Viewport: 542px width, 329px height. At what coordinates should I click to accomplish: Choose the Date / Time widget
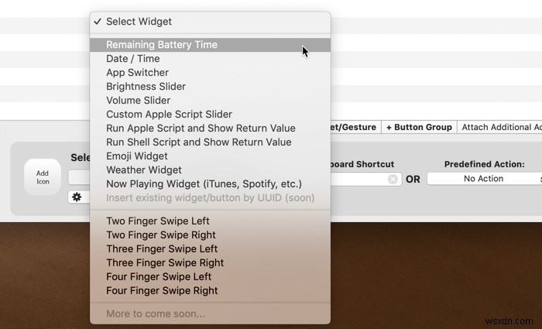(x=133, y=59)
